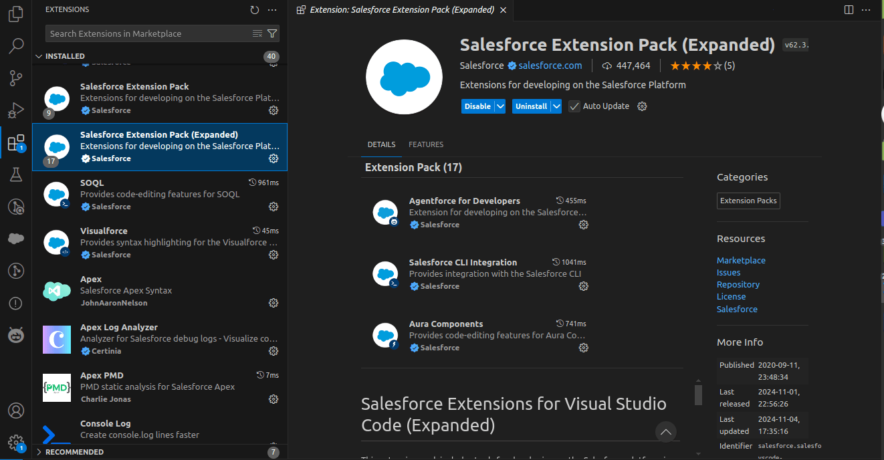884x460 pixels.
Task: Select the Extensions view icon
Action: coord(15,142)
